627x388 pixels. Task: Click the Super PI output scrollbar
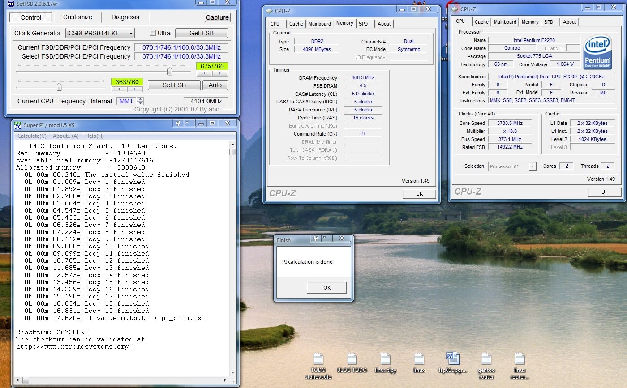[x=233, y=260]
